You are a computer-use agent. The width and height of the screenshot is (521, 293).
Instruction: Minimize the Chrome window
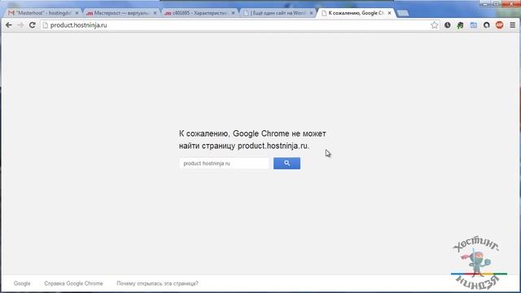pos(485,3)
